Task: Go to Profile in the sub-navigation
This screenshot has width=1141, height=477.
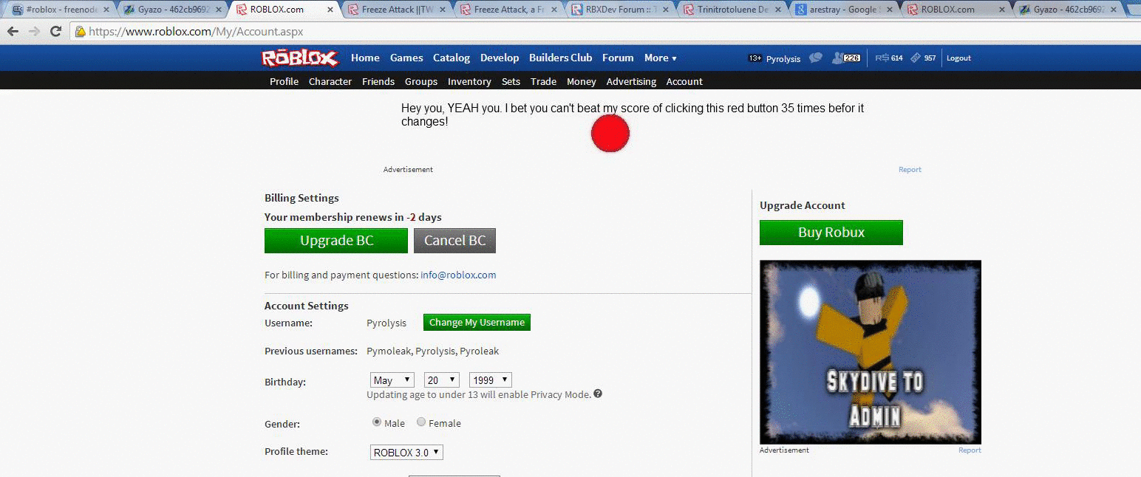Action: coord(284,81)
